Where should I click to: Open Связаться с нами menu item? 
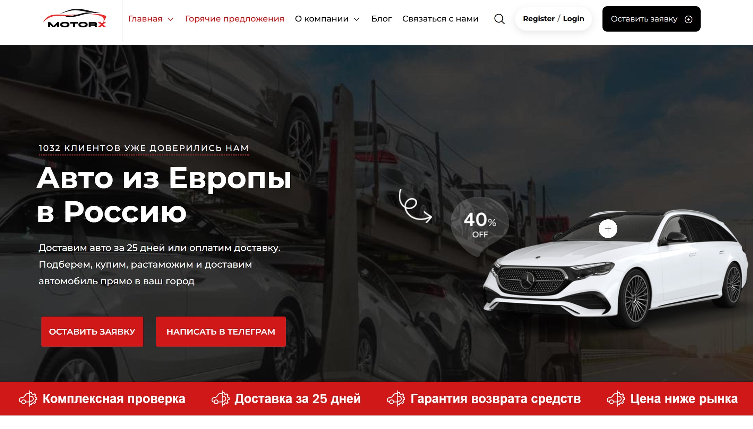pos(440,19)
